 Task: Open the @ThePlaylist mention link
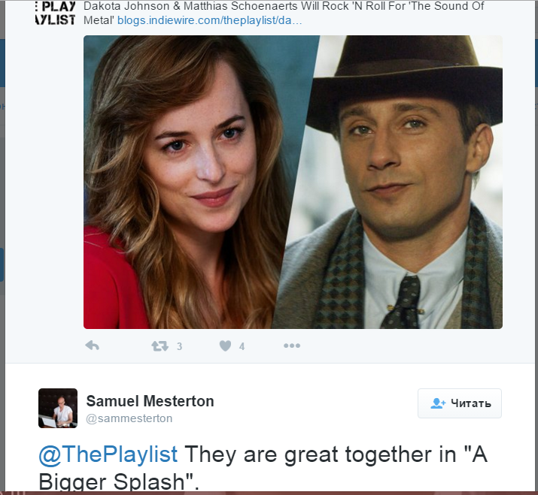[x=108, y=454]
